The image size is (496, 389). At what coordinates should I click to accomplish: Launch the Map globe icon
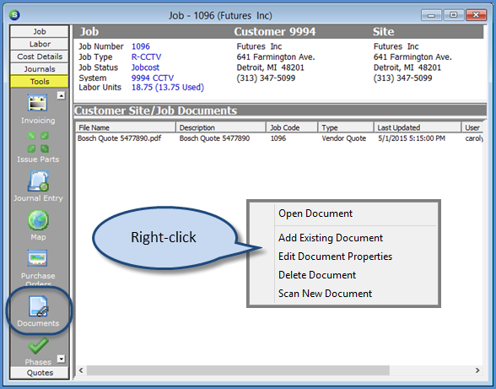pyautogui.click(x=38, y=220)
